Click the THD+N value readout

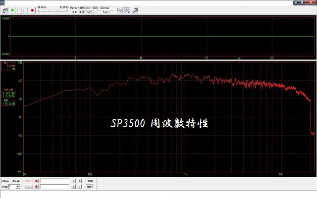point(8,93)
